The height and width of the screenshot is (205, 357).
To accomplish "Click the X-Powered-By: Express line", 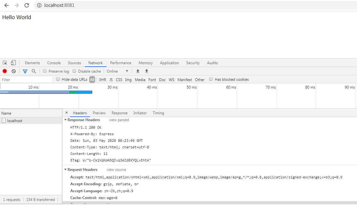I will tap(92, 134).
